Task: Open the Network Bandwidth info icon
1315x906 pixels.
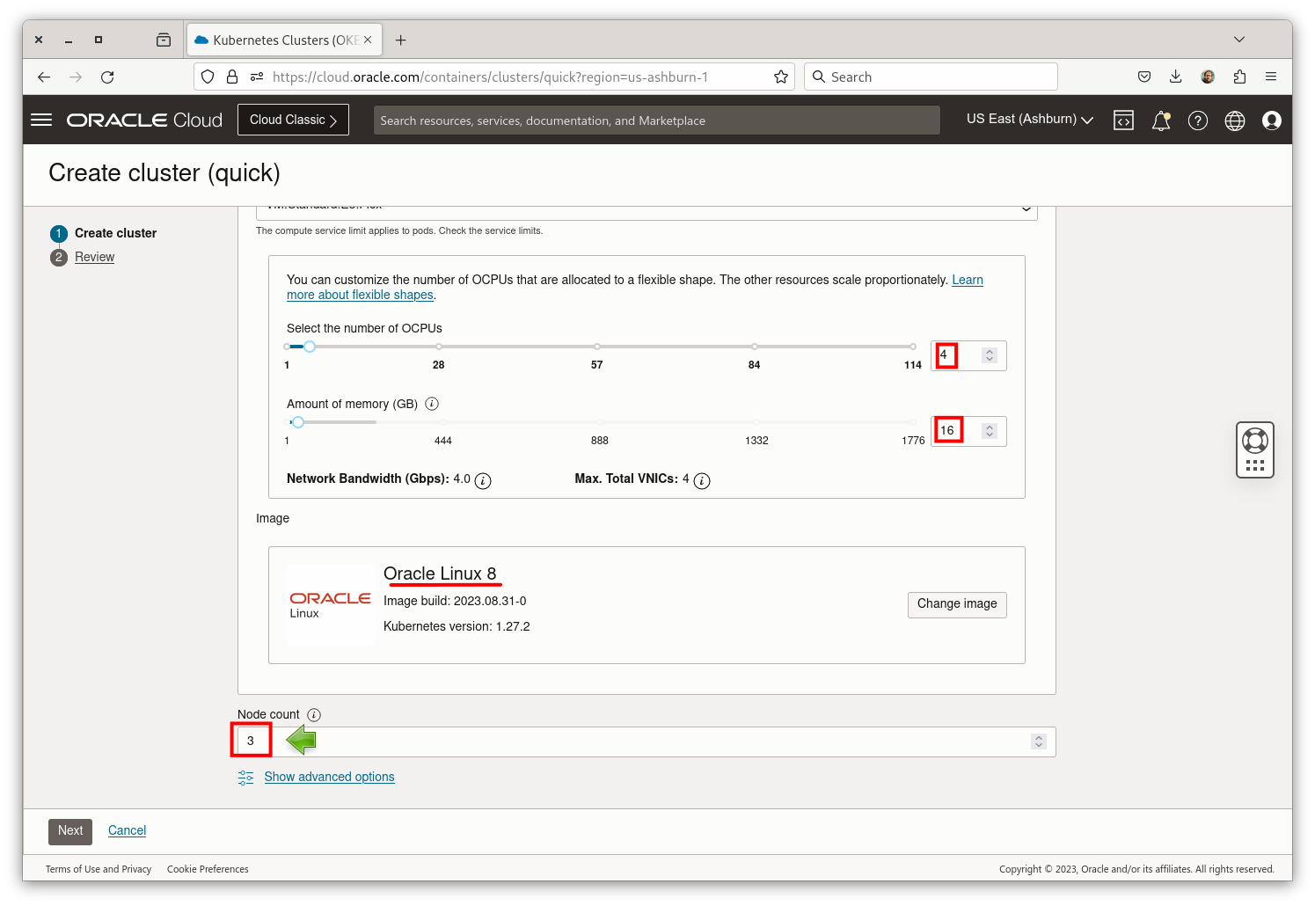Action: [482, 481]
